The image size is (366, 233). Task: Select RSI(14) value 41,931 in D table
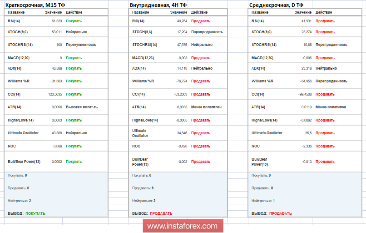pos(307,21)
